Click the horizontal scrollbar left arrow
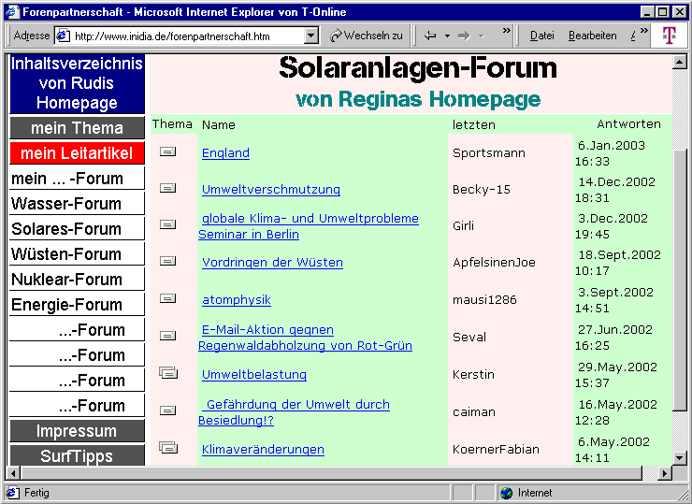 pyautogui.click(x=13, y=473)
